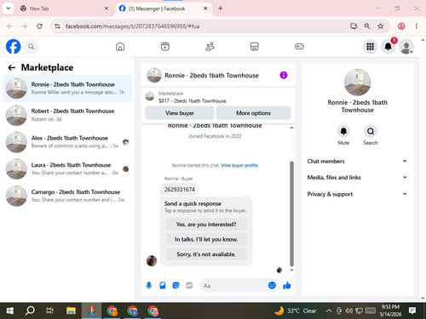Image resolution: width=426 pixels, height=319 pixels.
Task: Open the View buyer profile link
Action: tap(239, 165)
